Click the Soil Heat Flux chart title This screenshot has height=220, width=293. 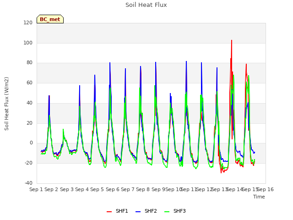coord(146,5)
